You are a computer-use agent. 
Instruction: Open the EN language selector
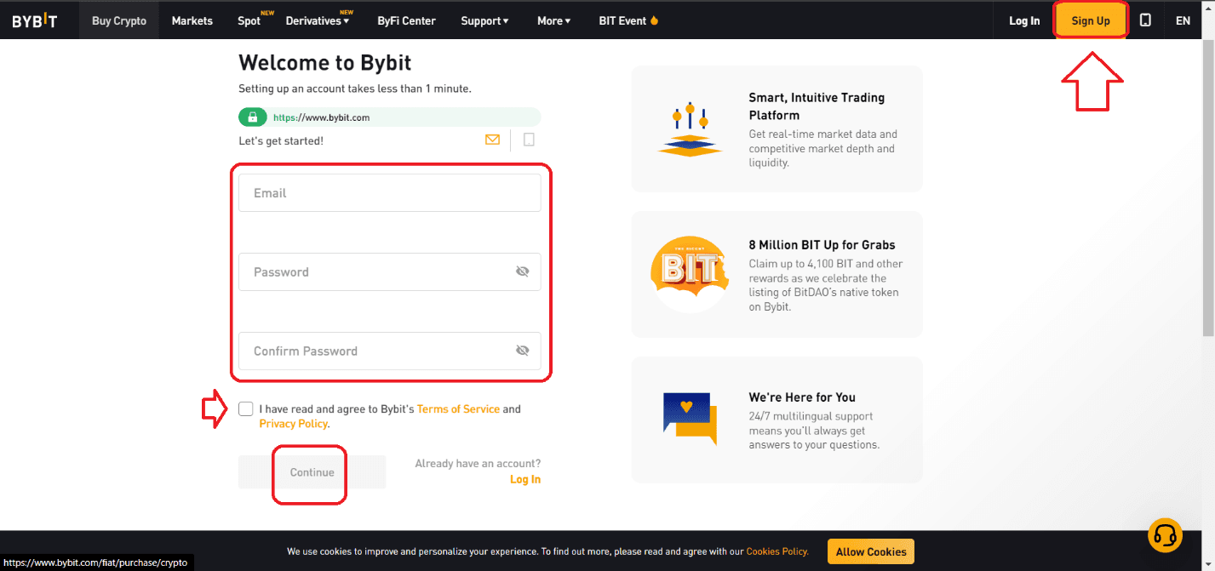(x=1183, y=20)
